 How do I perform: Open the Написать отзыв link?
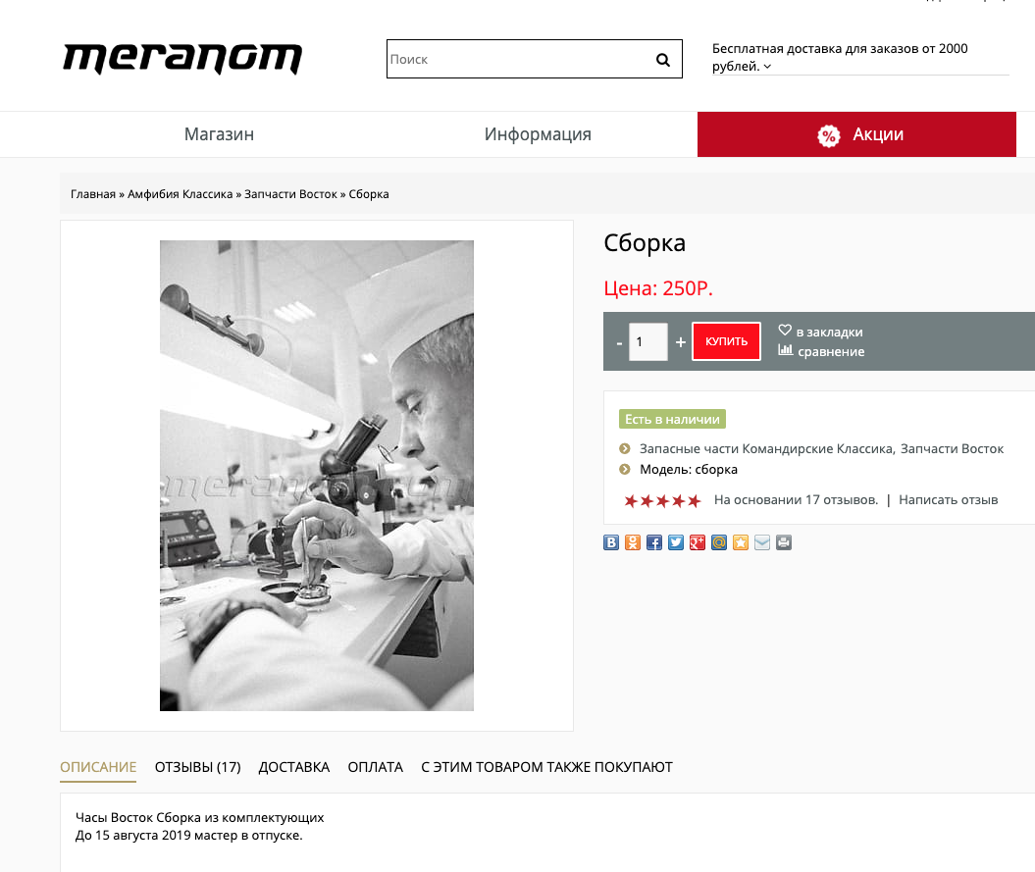948,499
